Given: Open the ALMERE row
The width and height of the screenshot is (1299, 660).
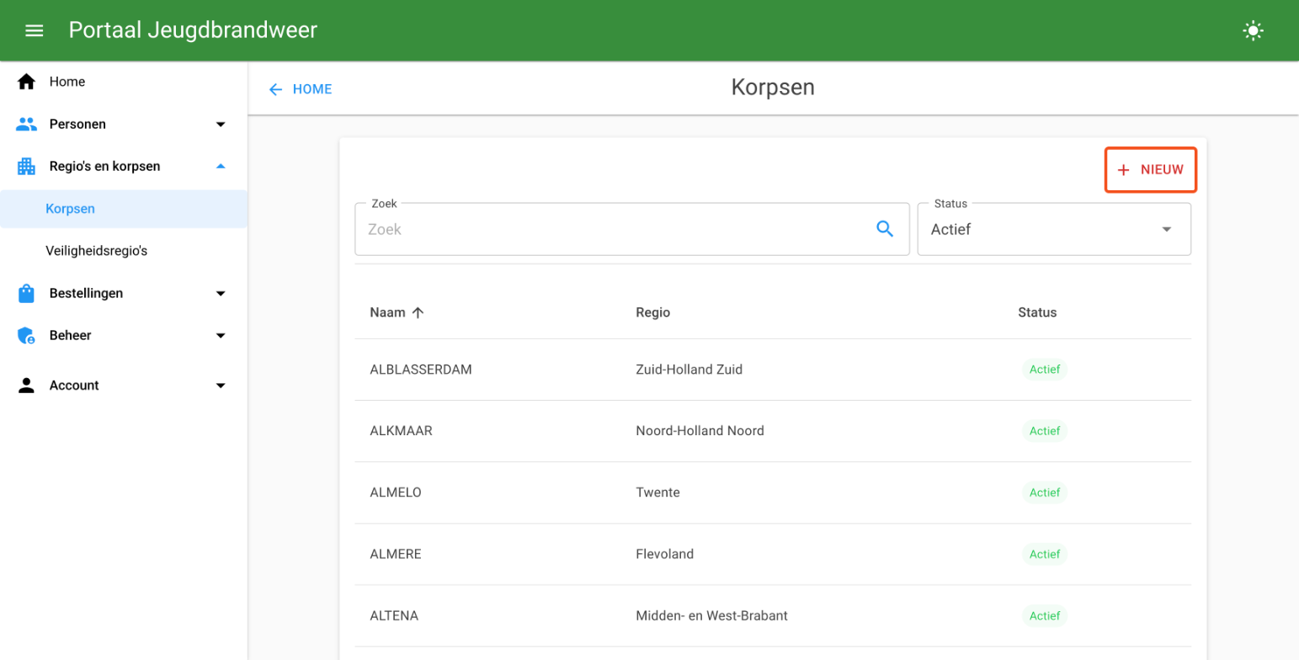Looking at the screenshot, I should point(773,554).
